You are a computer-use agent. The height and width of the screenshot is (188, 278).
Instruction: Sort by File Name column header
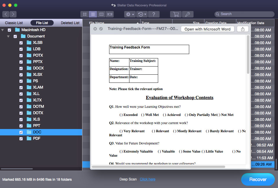(111, 23)
